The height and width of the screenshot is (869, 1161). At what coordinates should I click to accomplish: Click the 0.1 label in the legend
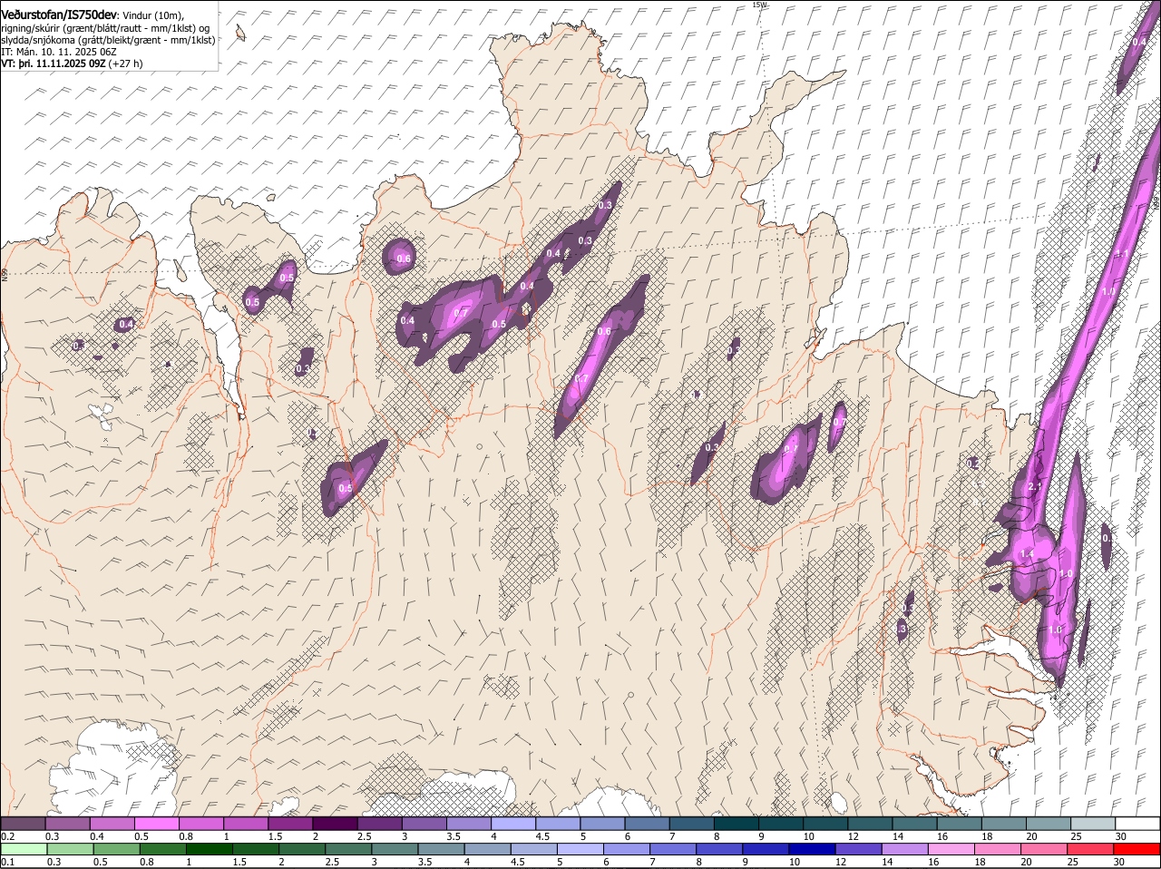coord(8,862)
